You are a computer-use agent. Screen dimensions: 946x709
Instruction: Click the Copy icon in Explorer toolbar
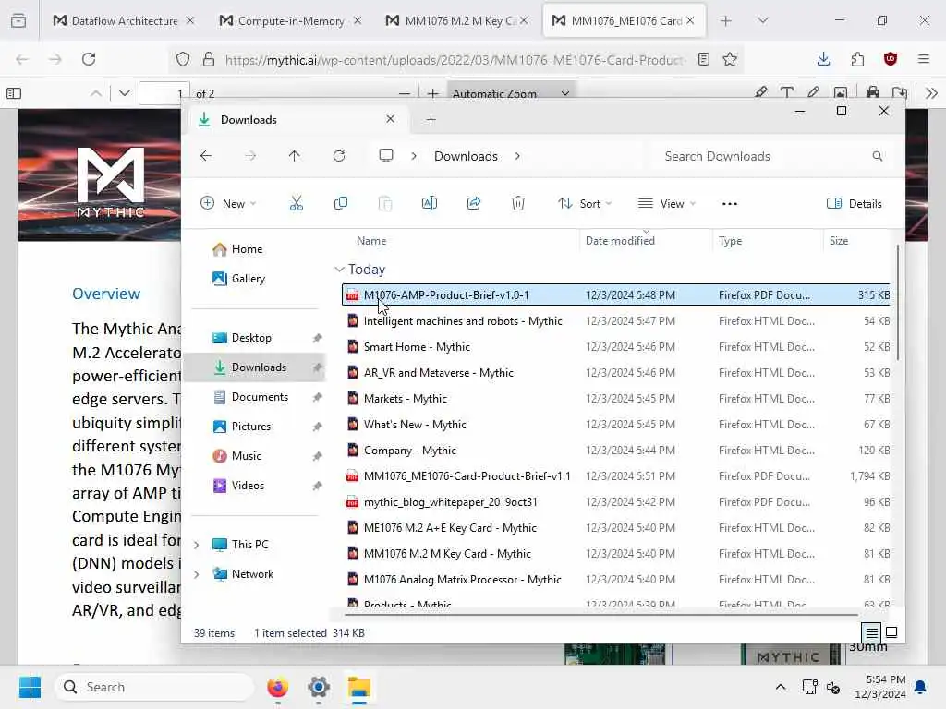(340, 204)
